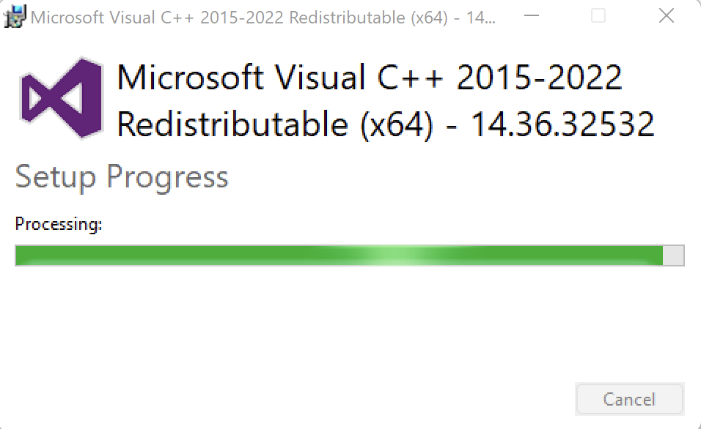Image resolution: width=701 pixels, height=429 pixels.
Task: Click the "Setup Progress" heading
Action: coord(122,177)
